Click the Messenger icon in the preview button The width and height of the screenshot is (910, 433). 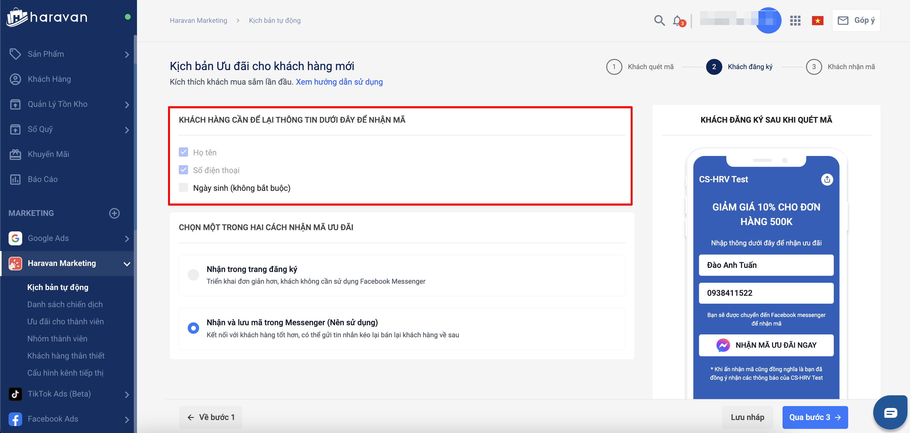[x=723, y=345]
